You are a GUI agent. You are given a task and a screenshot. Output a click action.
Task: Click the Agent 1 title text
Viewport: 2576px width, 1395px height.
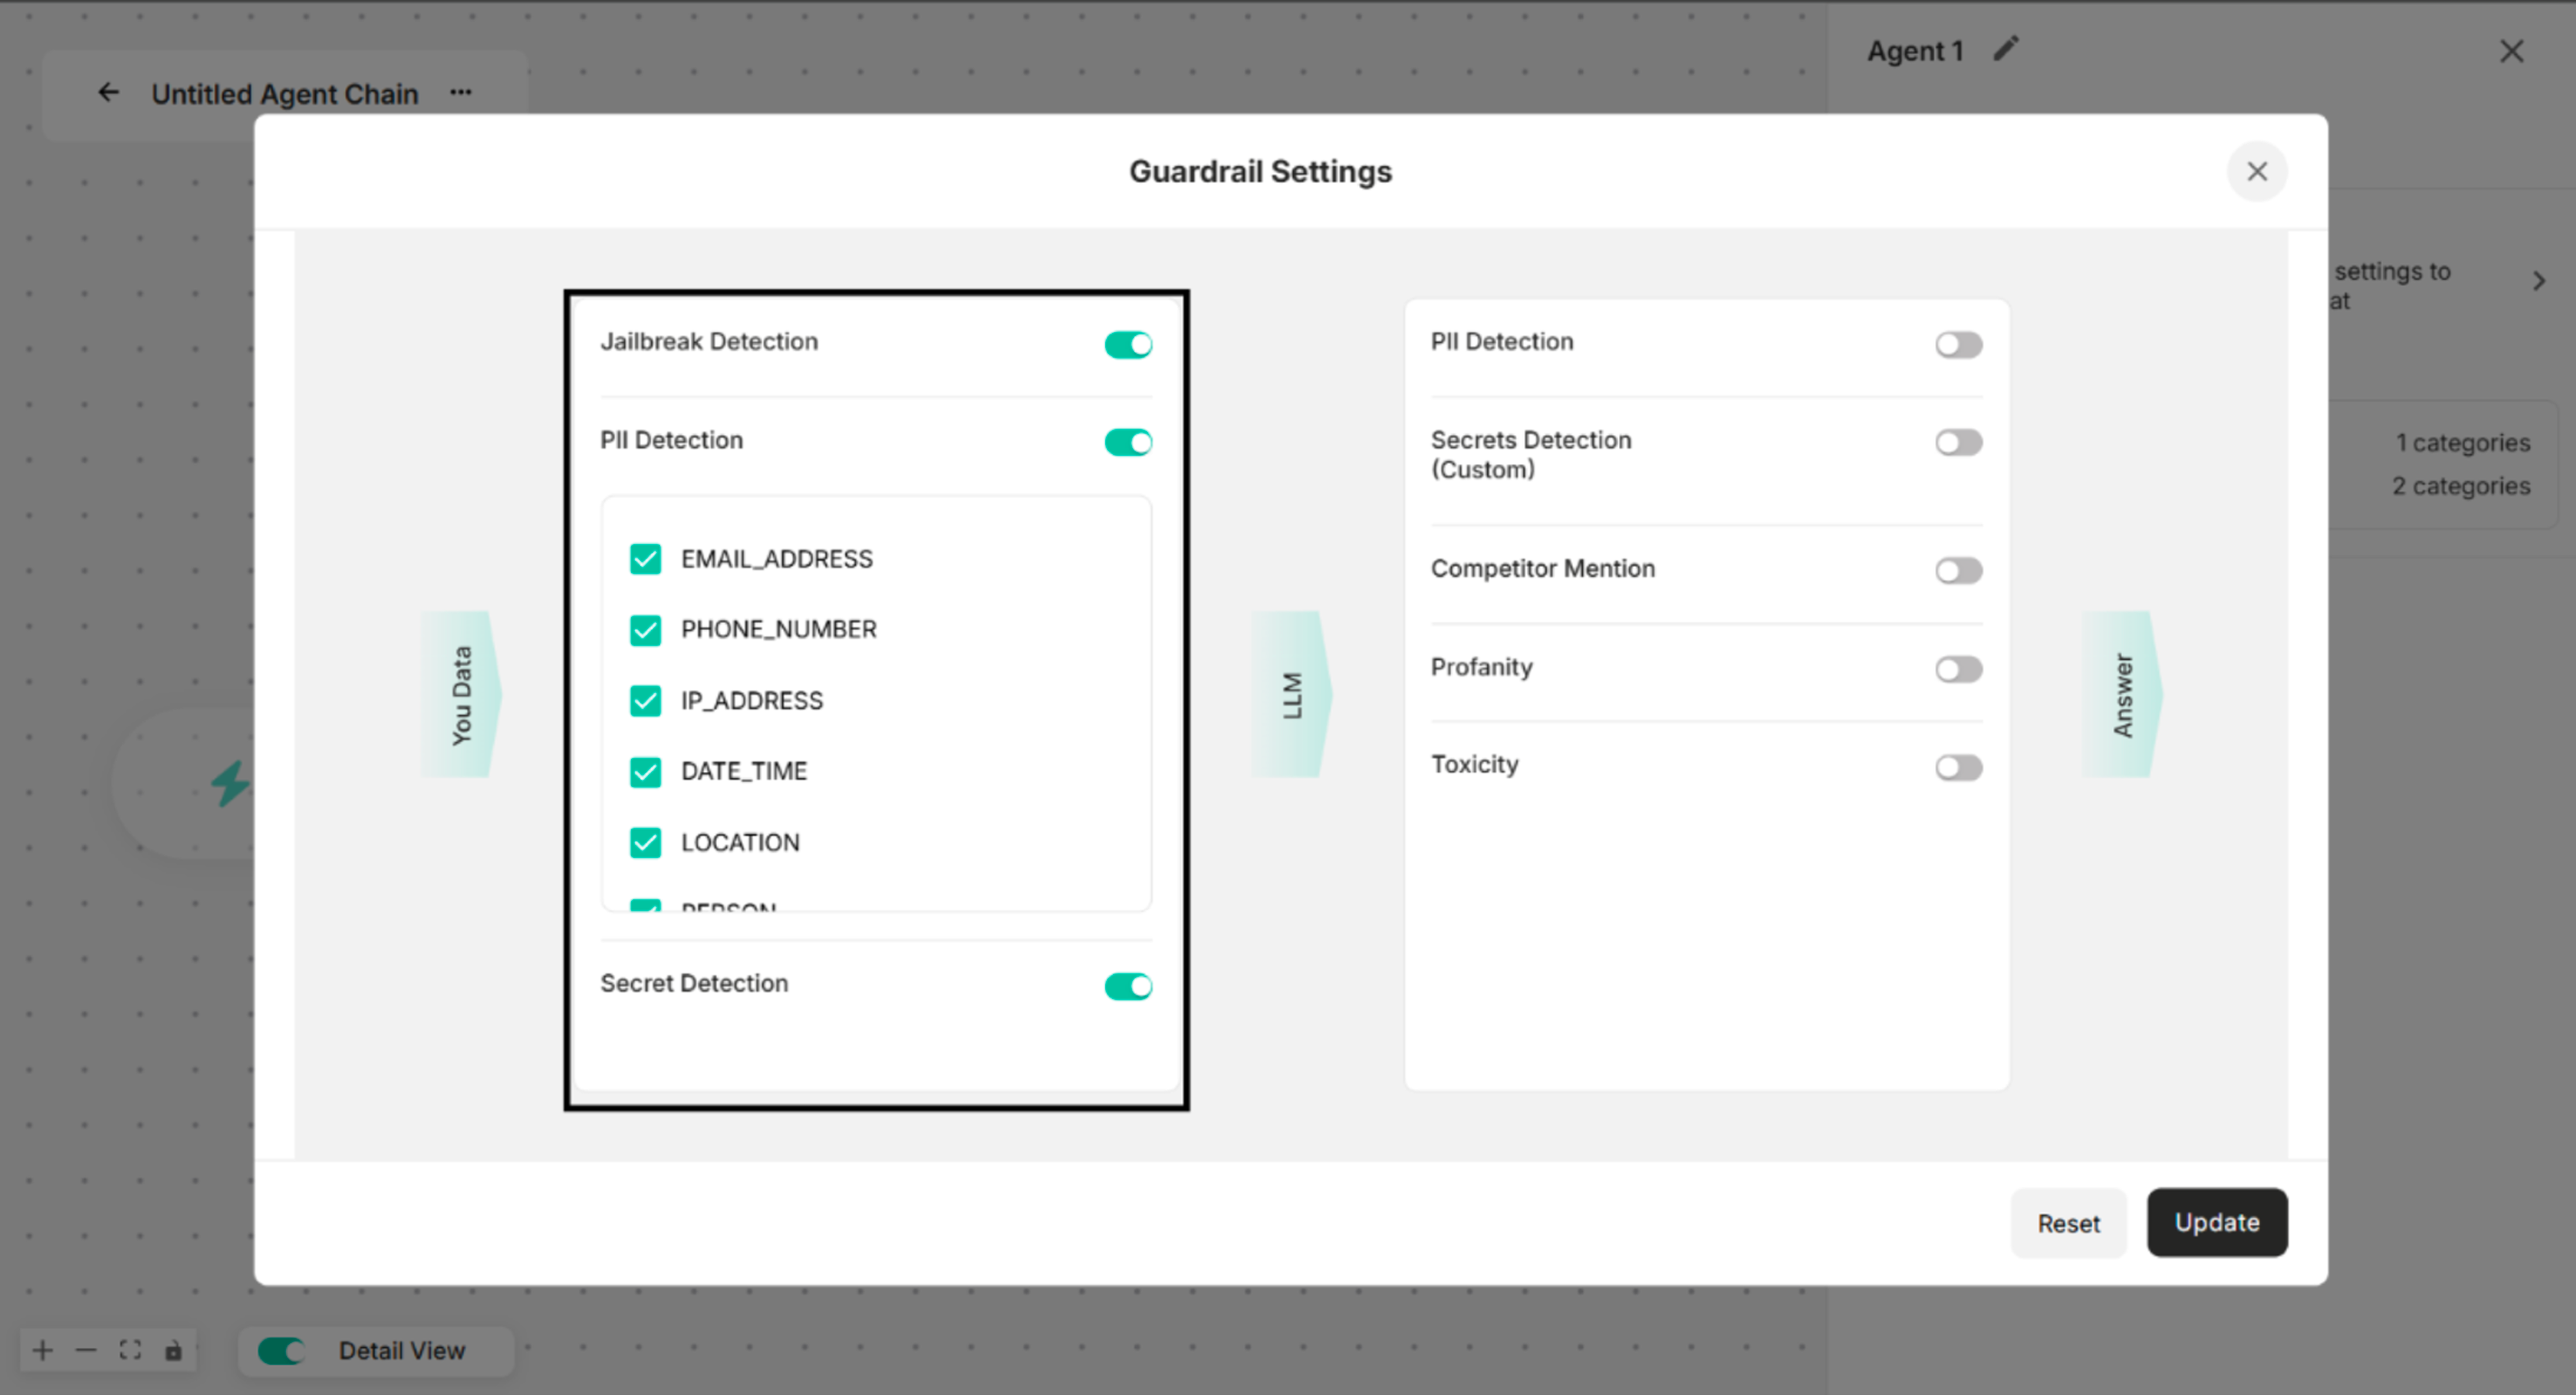pyautogui.click(x=1915, y=51)
